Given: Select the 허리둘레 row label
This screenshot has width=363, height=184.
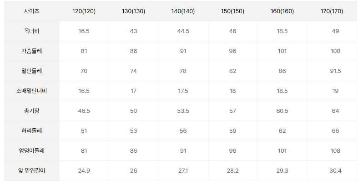Looking at the screenshot, I should (x=32, y=131).
